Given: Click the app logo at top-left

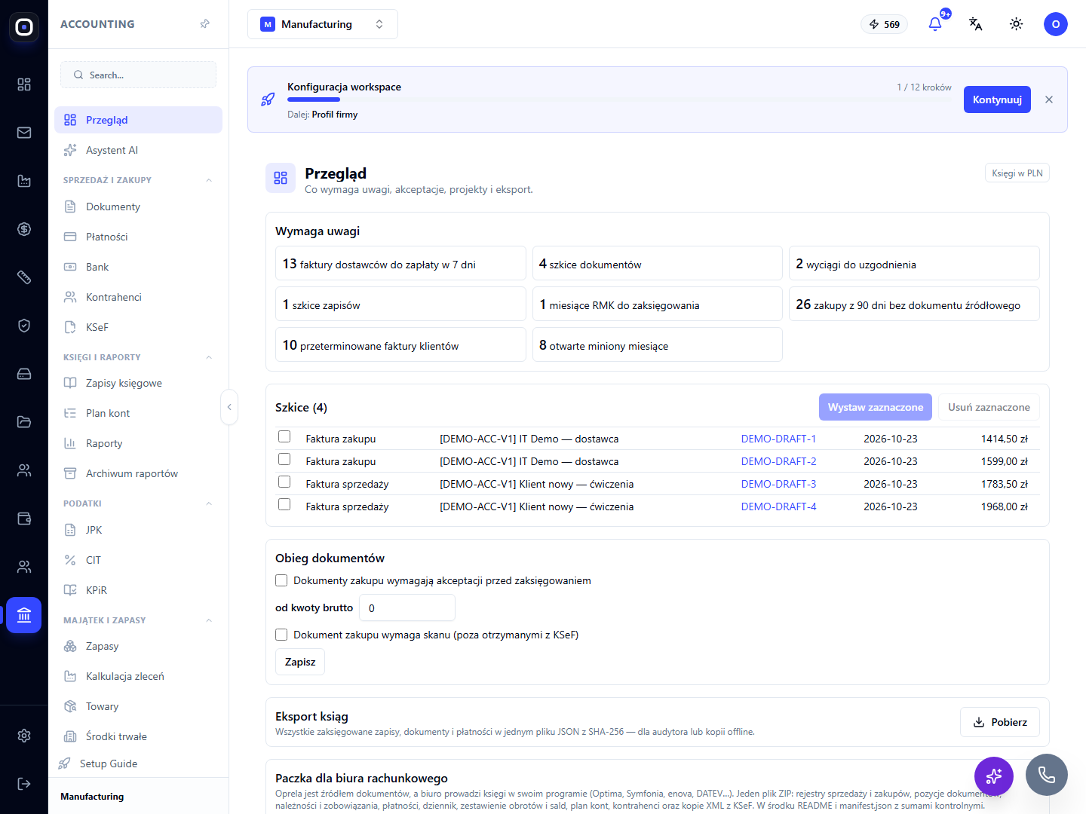Looking at the screenshot, I should pos(24,27).
